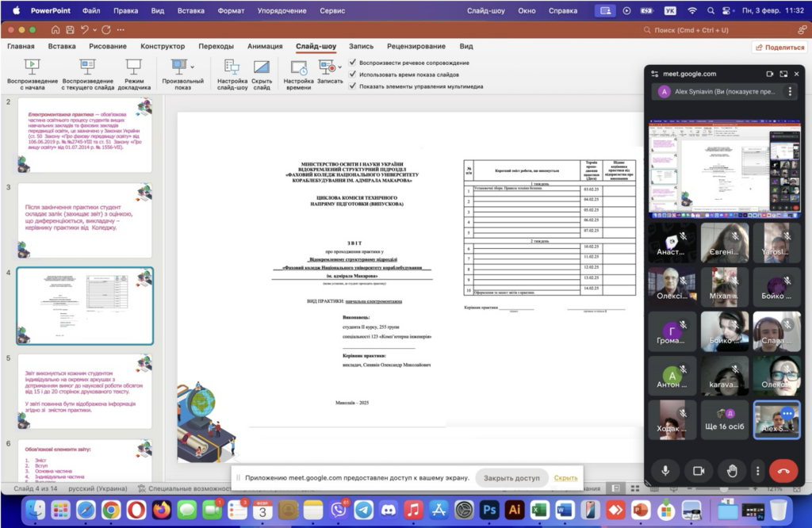Launch Photoshop from the Dock
The height and width of the screenshot is (528, 812).
tap(489, 511)
